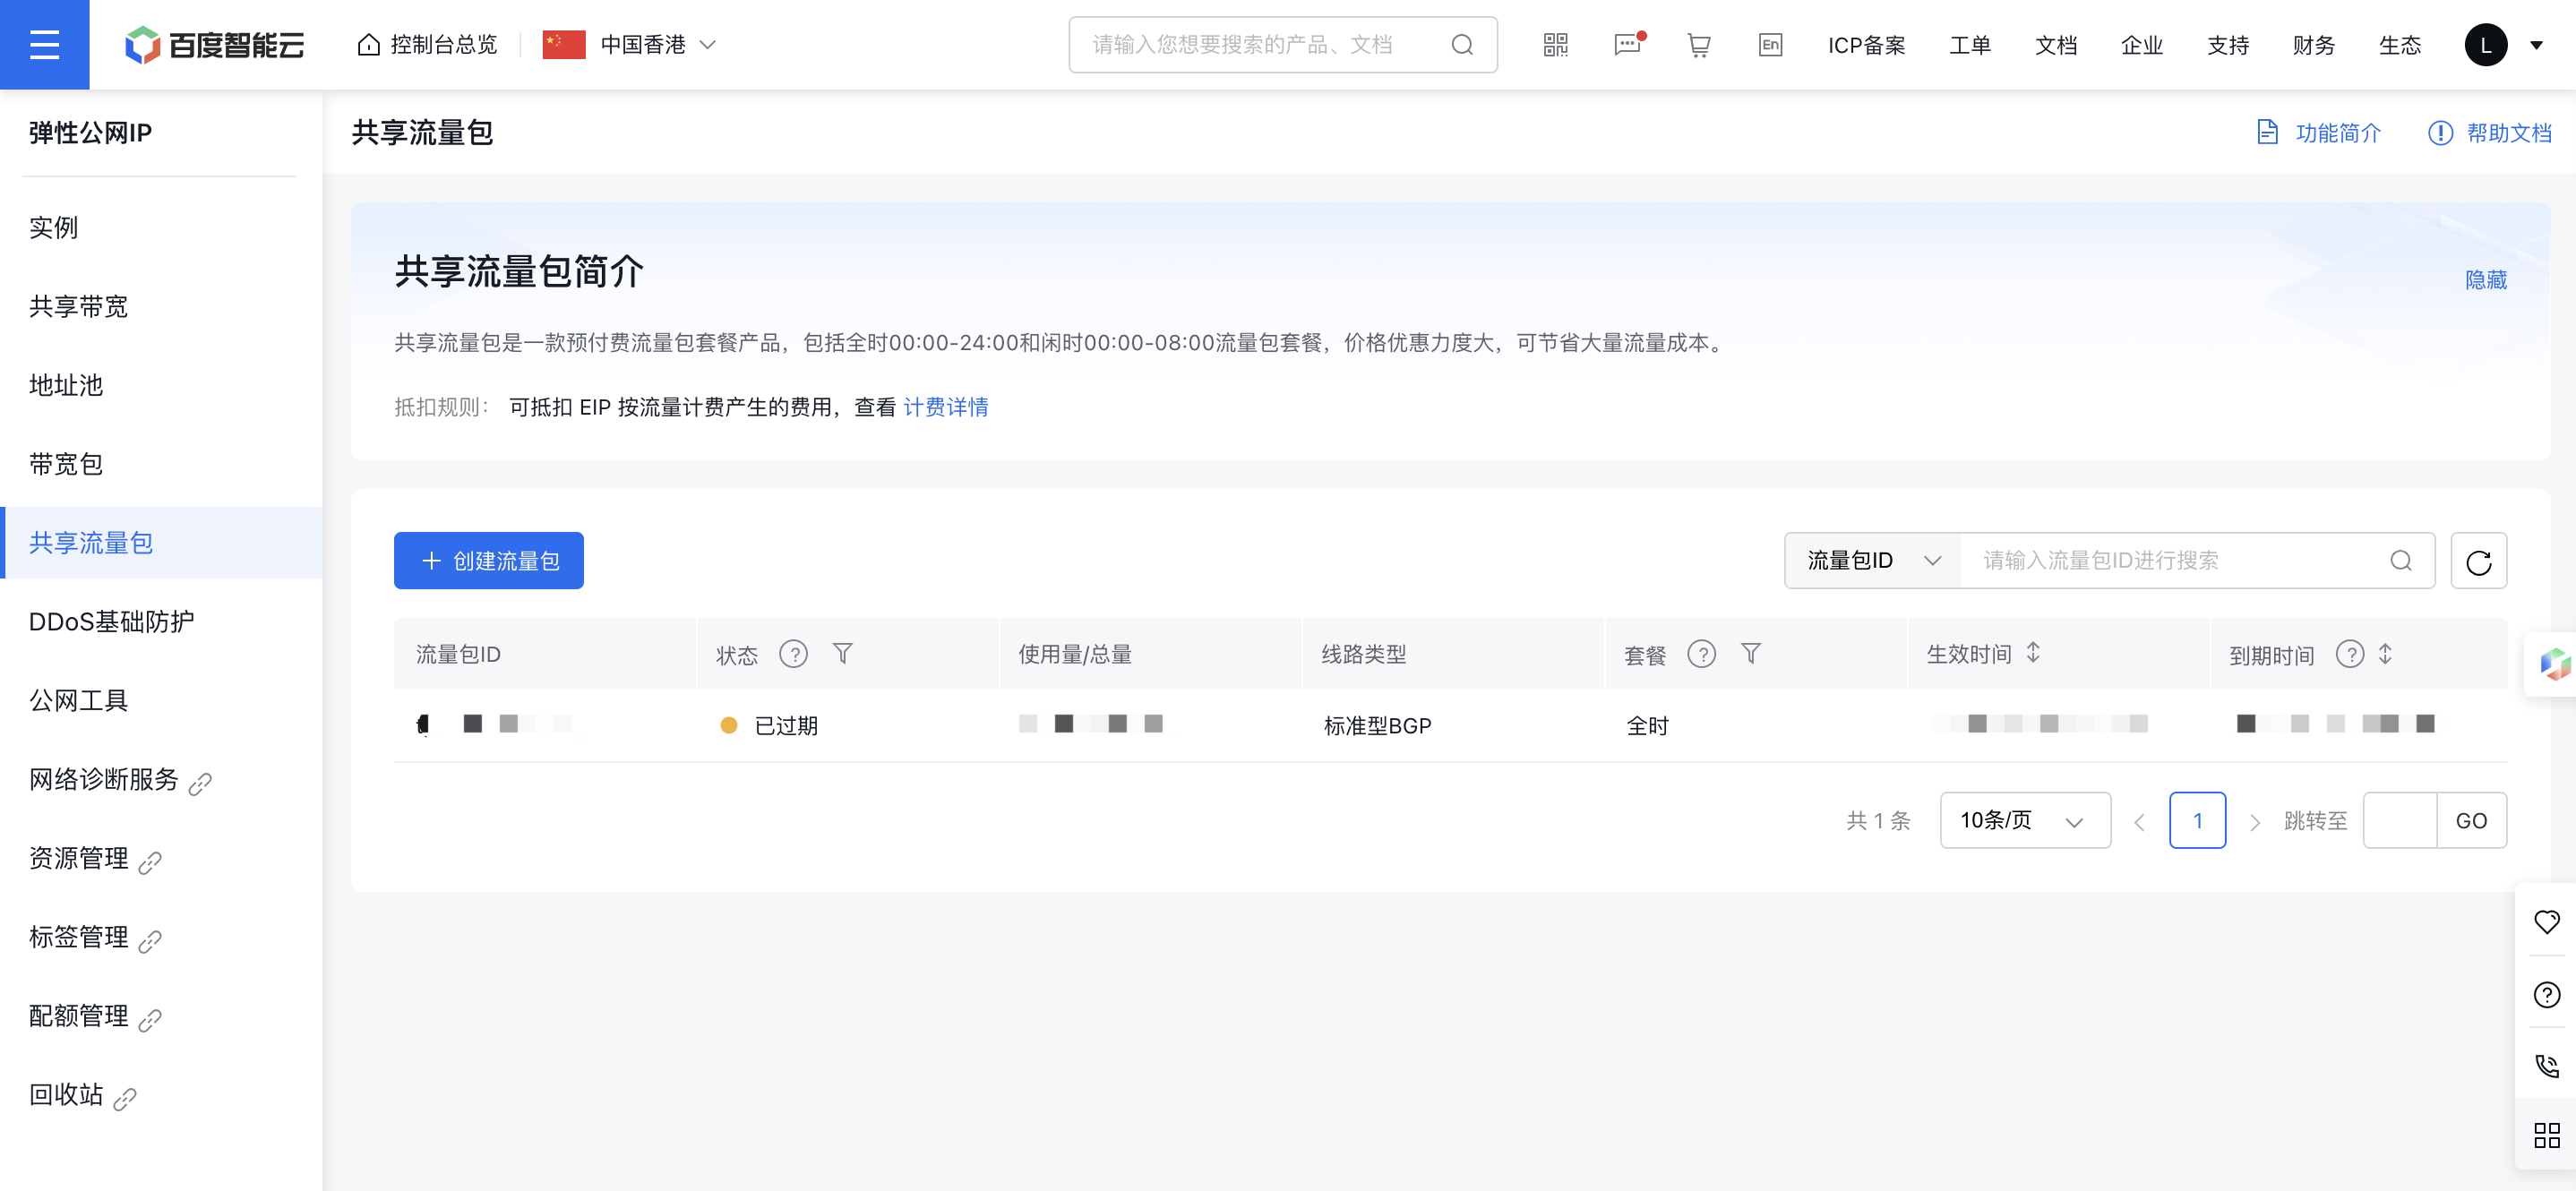Focus the 跳转至 page number field

tap(2399, 821)
